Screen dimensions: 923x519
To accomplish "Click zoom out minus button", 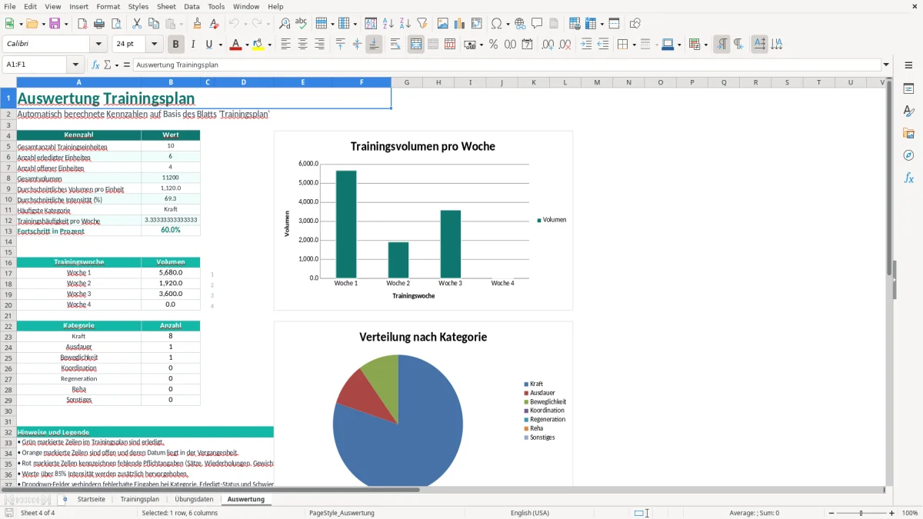I will pos(830,513).
